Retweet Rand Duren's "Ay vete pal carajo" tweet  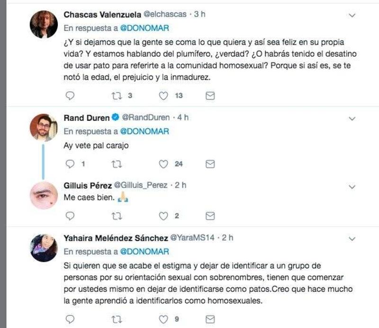(x=117, y=164)
